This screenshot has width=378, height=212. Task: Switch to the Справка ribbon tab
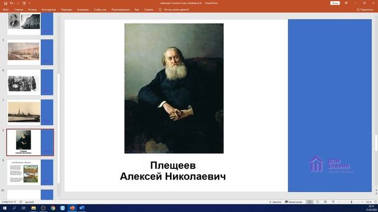pos(148,9)
